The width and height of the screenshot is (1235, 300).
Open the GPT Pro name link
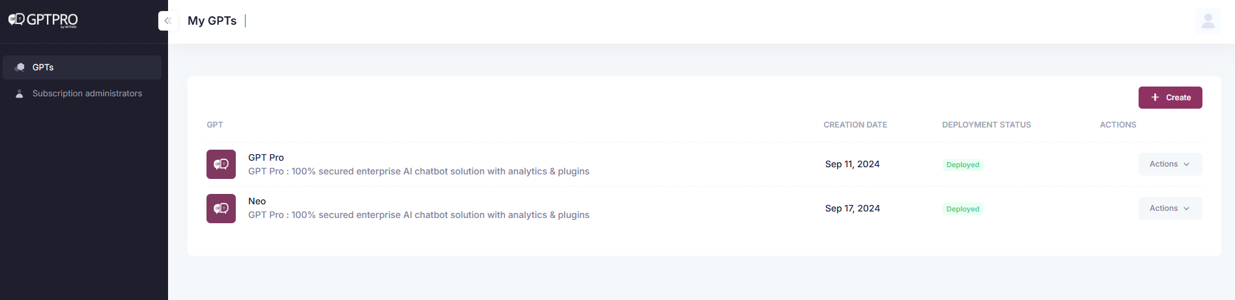(x=266, y=157)
